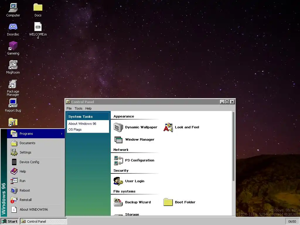Click the taskbar clock showing 06:50
Viewport: 300px width, 225px height.
tap(292, 221)
